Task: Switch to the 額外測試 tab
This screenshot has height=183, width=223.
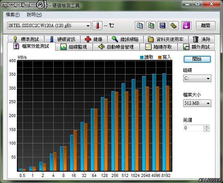Action: 196,47
